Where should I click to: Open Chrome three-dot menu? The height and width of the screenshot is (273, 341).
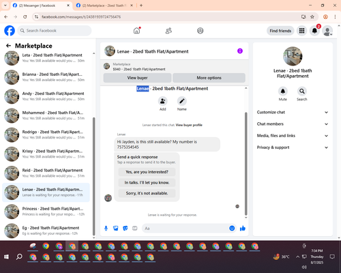pos(335,16)
